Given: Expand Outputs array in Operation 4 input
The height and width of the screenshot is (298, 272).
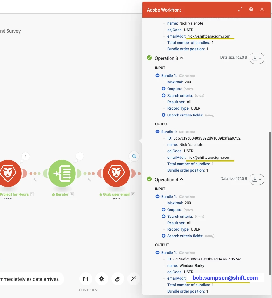Looking at the screenshot, I should click(163, 209).
